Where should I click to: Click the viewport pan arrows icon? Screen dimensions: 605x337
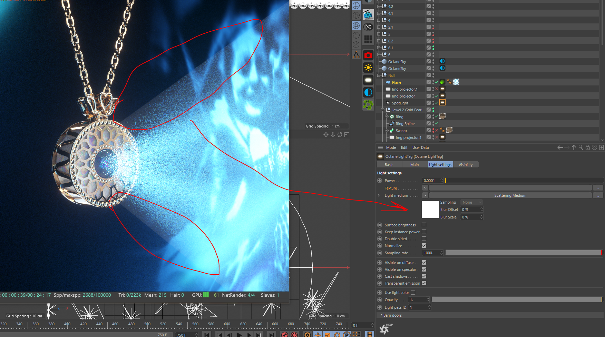tap(326, 135)
